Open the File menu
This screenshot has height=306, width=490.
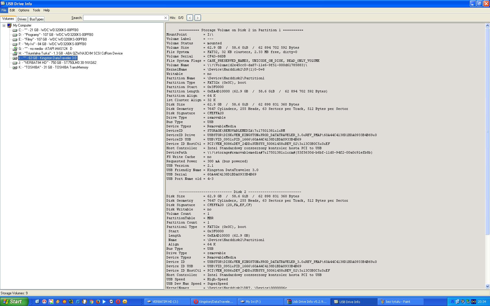[4, 10]
